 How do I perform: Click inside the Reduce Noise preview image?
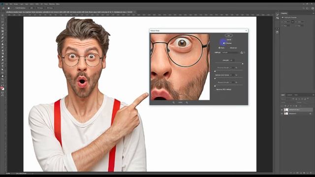pyautogui.click(x=180, y=67)
